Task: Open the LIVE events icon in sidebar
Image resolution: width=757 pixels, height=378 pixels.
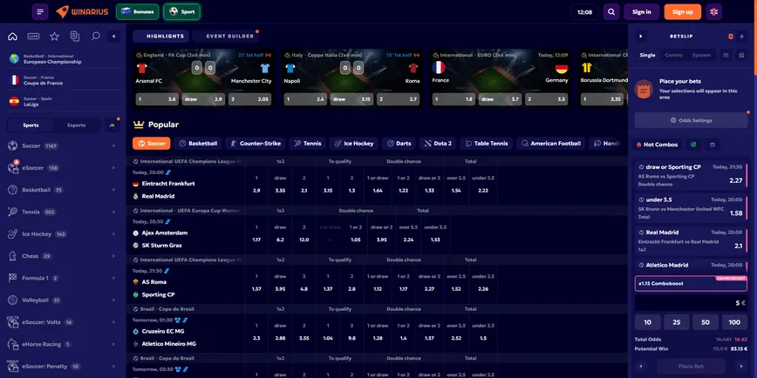Action: (33, 37)
